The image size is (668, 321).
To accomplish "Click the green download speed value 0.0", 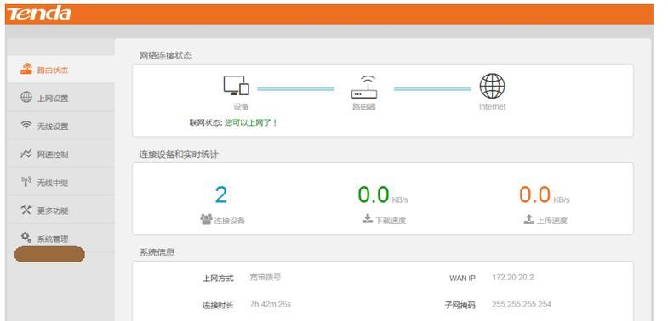I will point(374,195).
